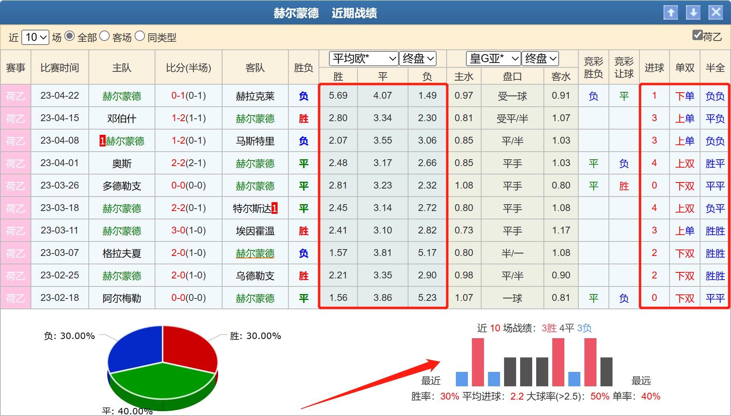Image resolution: width=731 pixels, height=416 pixels.
Task: Click the 负负 半全 link in first row
Action: [715, 96]
